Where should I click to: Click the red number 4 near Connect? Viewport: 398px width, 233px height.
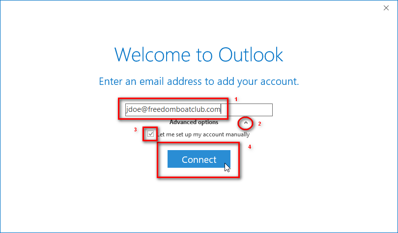[x=250, y=147]
